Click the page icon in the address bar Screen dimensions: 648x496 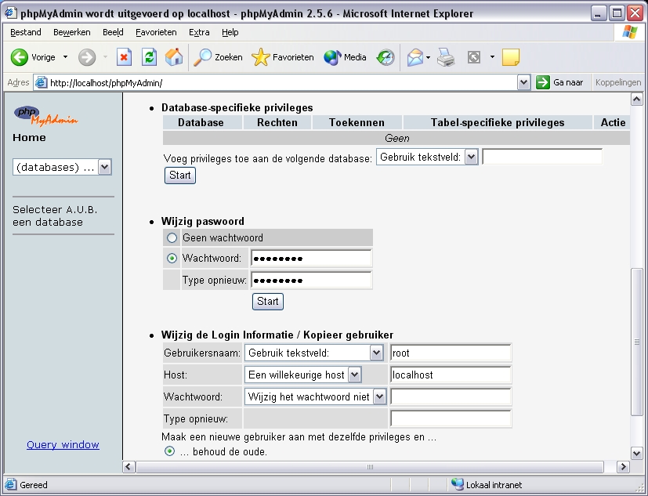41,83
